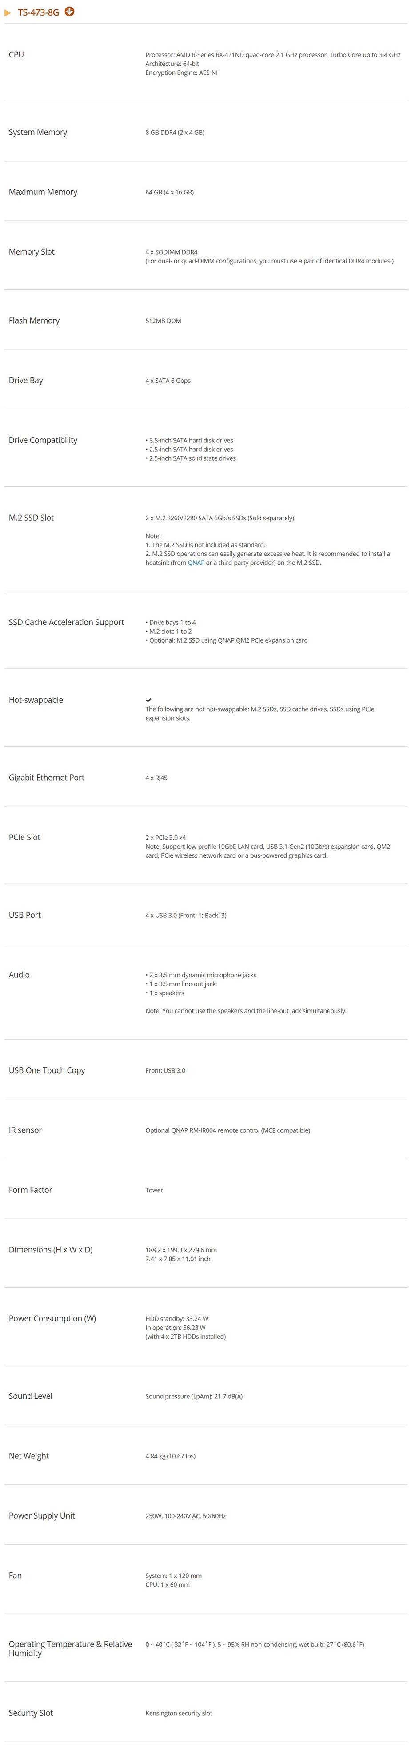Click the Sound Level label

click(x=31, y=1396)
